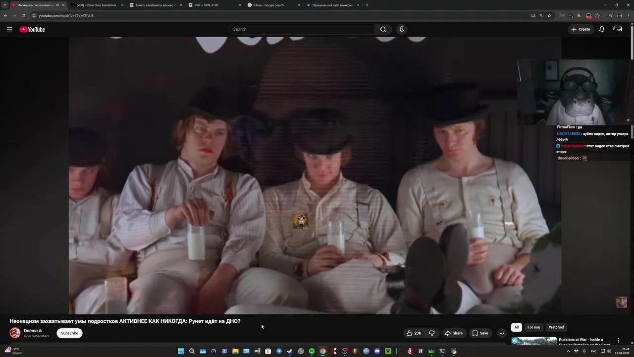This screenshot has width=634, height=357.
Task: Start voice search with the microphone icon
Action: click(x=402, y=29)
